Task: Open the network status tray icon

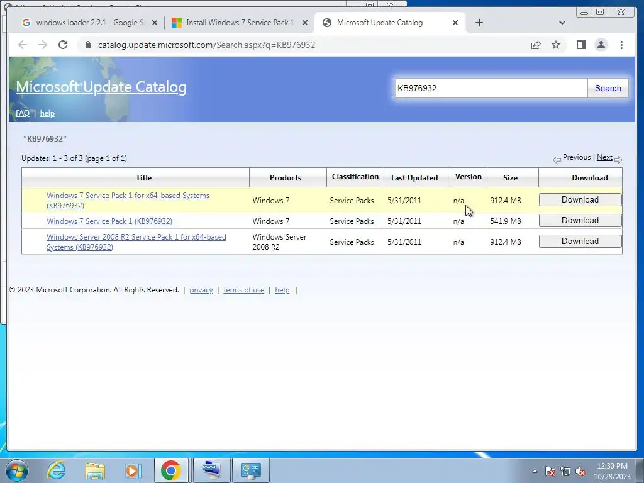Action: click(x=565, y=471)
